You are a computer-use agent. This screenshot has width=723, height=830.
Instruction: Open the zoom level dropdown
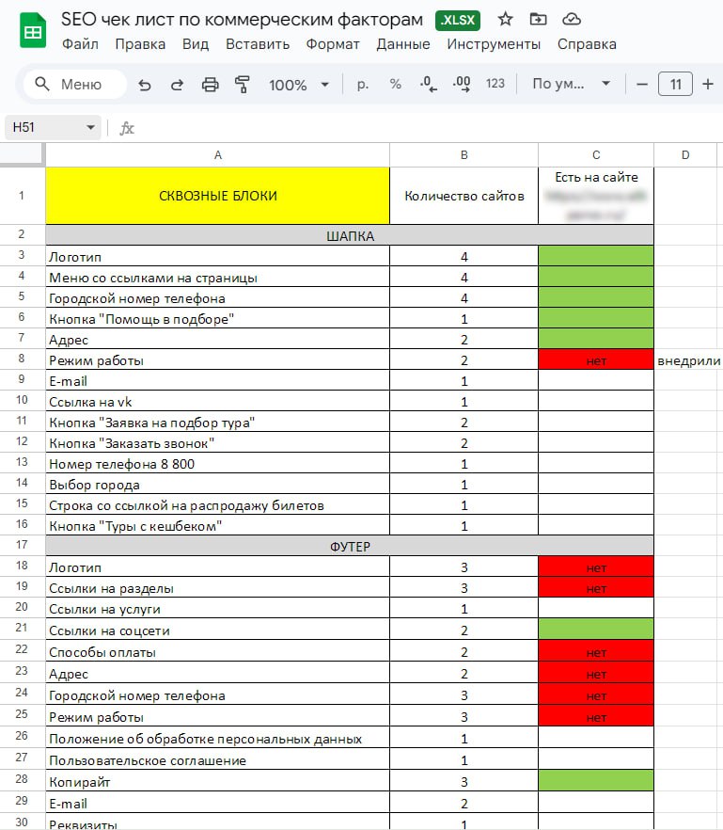(x=299, y=85)
